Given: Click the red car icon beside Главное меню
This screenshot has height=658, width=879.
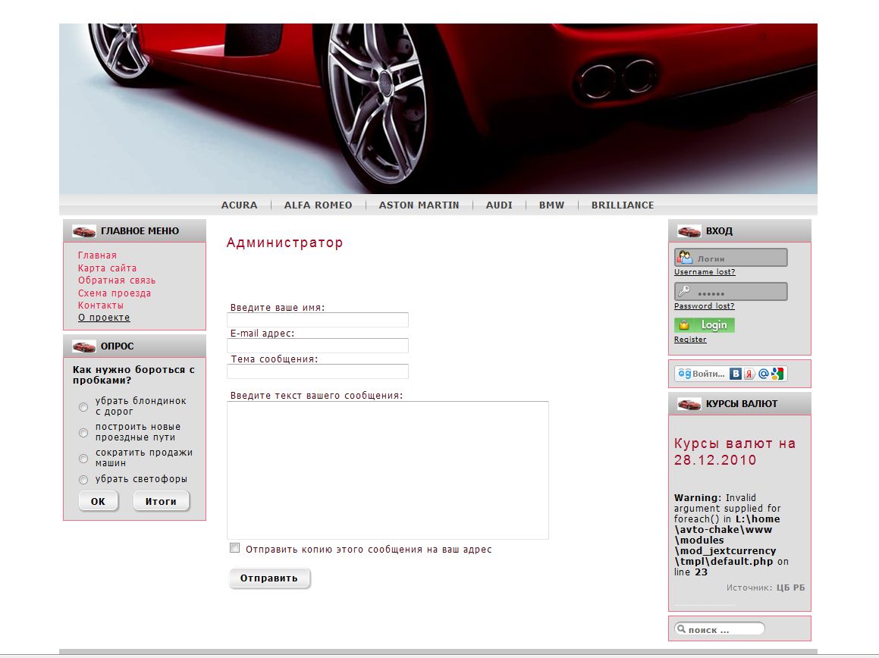Looking at the screenshot, I should [x=84, y=231].
